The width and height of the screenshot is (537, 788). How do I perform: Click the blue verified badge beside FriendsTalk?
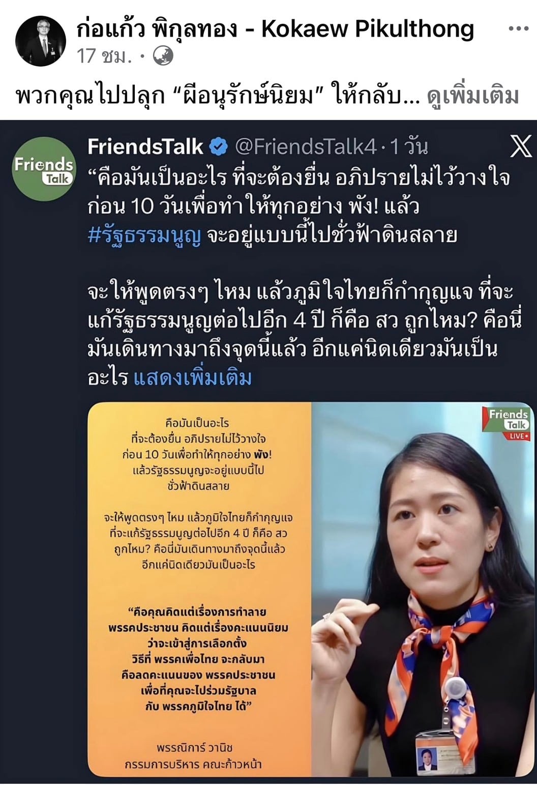[219, 147]
